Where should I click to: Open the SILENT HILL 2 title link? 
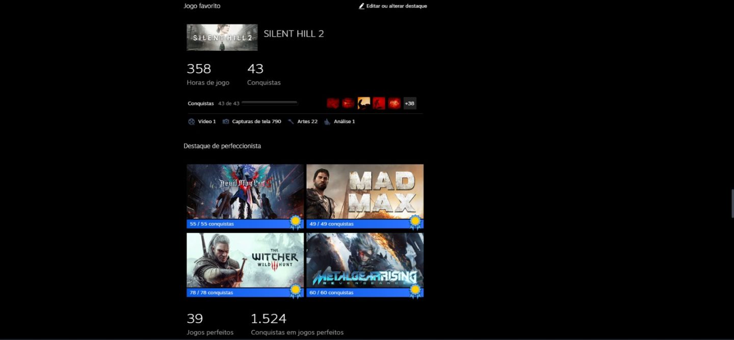click(x=294, y=34)
